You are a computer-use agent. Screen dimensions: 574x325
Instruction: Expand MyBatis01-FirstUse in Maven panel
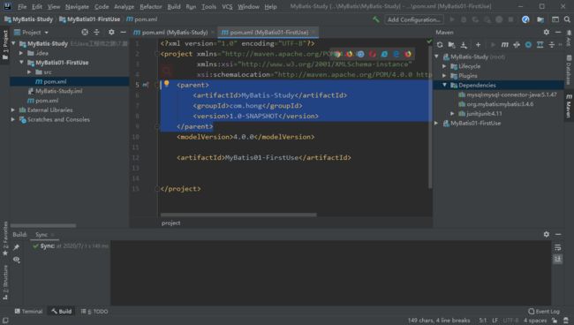pos(436,123)
